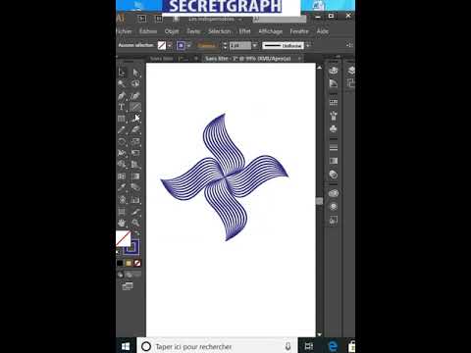Click Taper ici pour rechercher box
Image resolution: width=471 pixels, height=353 pixels.
[217, 346]
